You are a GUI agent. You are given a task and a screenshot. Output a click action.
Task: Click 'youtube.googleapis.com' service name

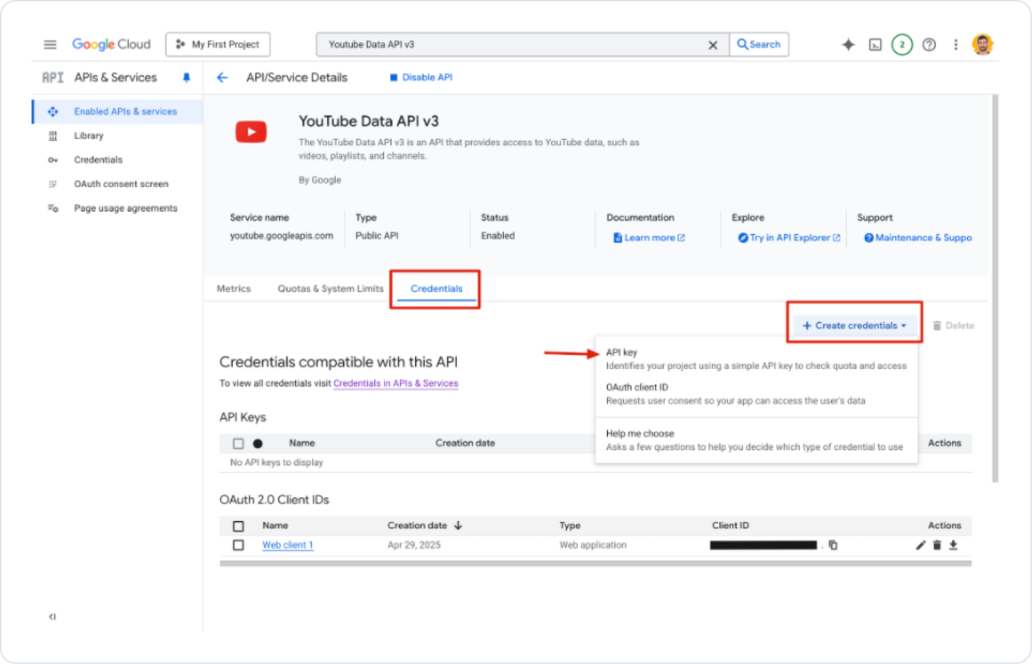pyautogui.click(x=281, y=236)
